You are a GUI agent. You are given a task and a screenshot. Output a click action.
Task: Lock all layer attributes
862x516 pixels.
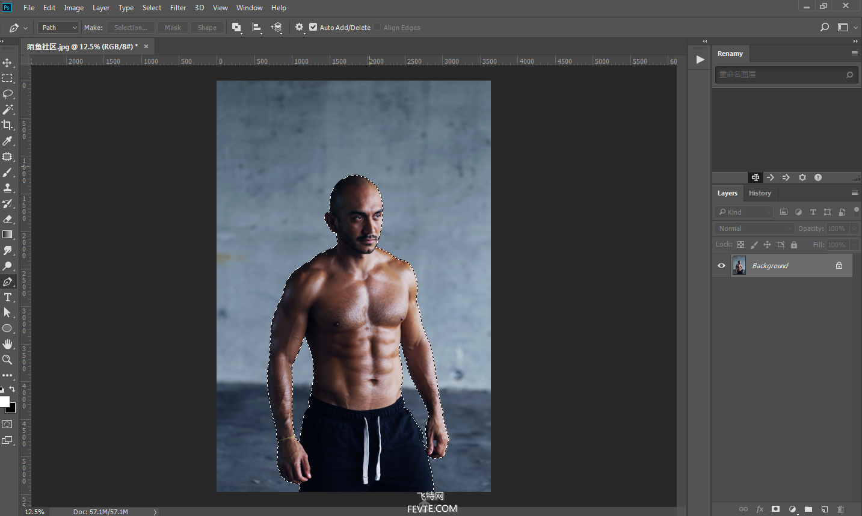pyautogui.click(x=793, y=245)
